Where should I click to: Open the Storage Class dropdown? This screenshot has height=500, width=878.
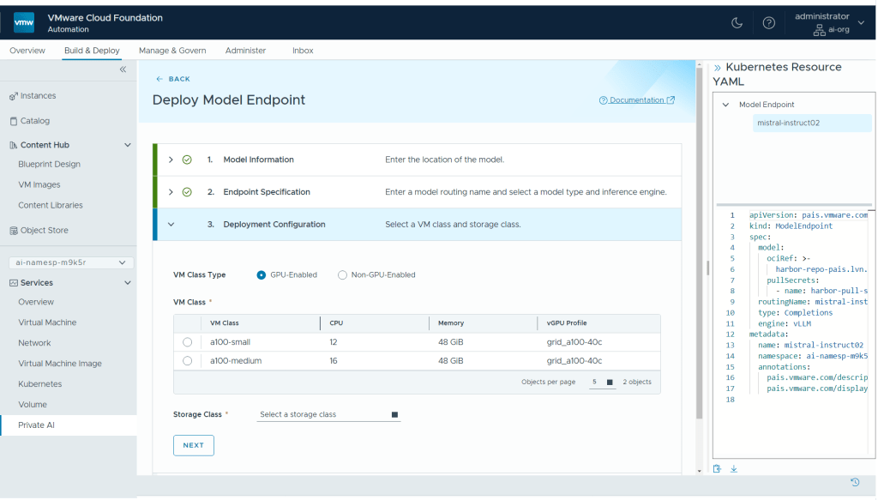tap(328, 415)
